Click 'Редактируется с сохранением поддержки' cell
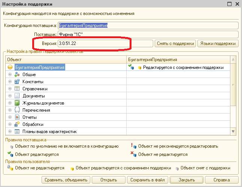The image size is (242, 187). pyautogui.click(x=178, y=67)
